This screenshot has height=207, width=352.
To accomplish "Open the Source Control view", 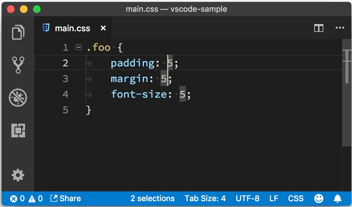I will click(18, 65).
